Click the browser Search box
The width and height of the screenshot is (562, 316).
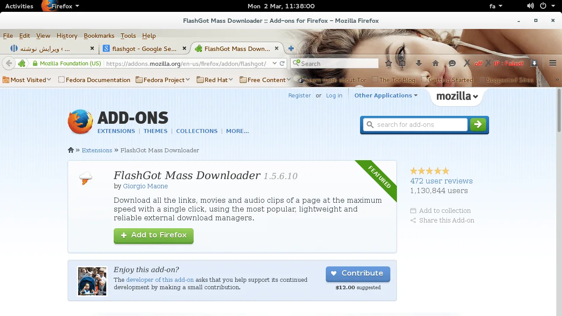coord(335,64)
